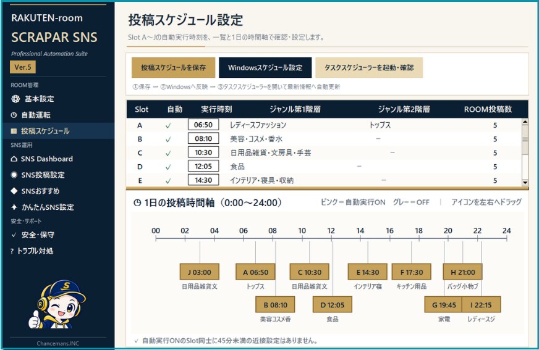Select the H 21:00 timeline marker
Screen dimensions: 539x350
(x=463, y=272)
